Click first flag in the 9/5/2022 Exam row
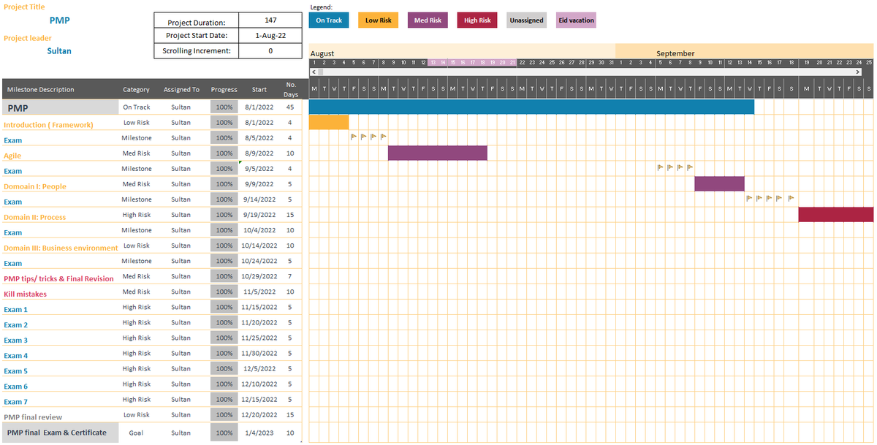The height and width of the screenshot is (445, 877). (660, 167)
